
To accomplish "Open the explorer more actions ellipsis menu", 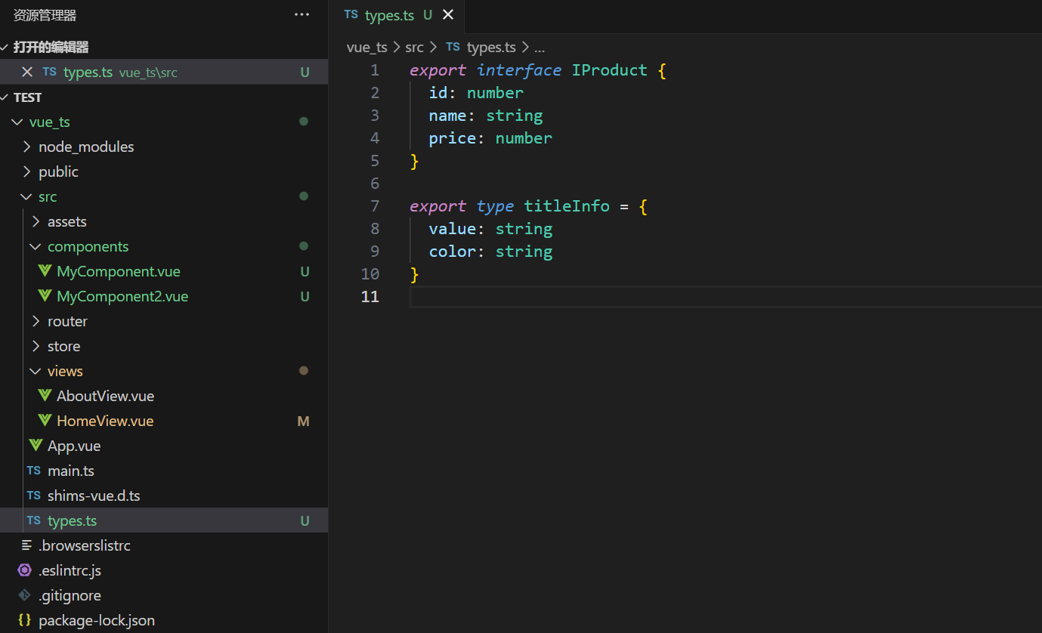I will pyautogui.click(x=301, y=14).
